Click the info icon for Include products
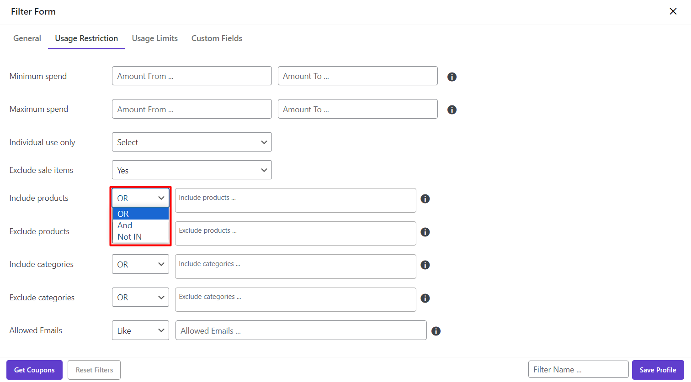Viewport: 691px width, 382px height. click(x=425, y=199)
